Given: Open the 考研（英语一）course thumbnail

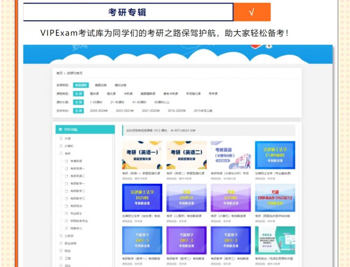Looking at the screenshot, I should click(142, 155).
